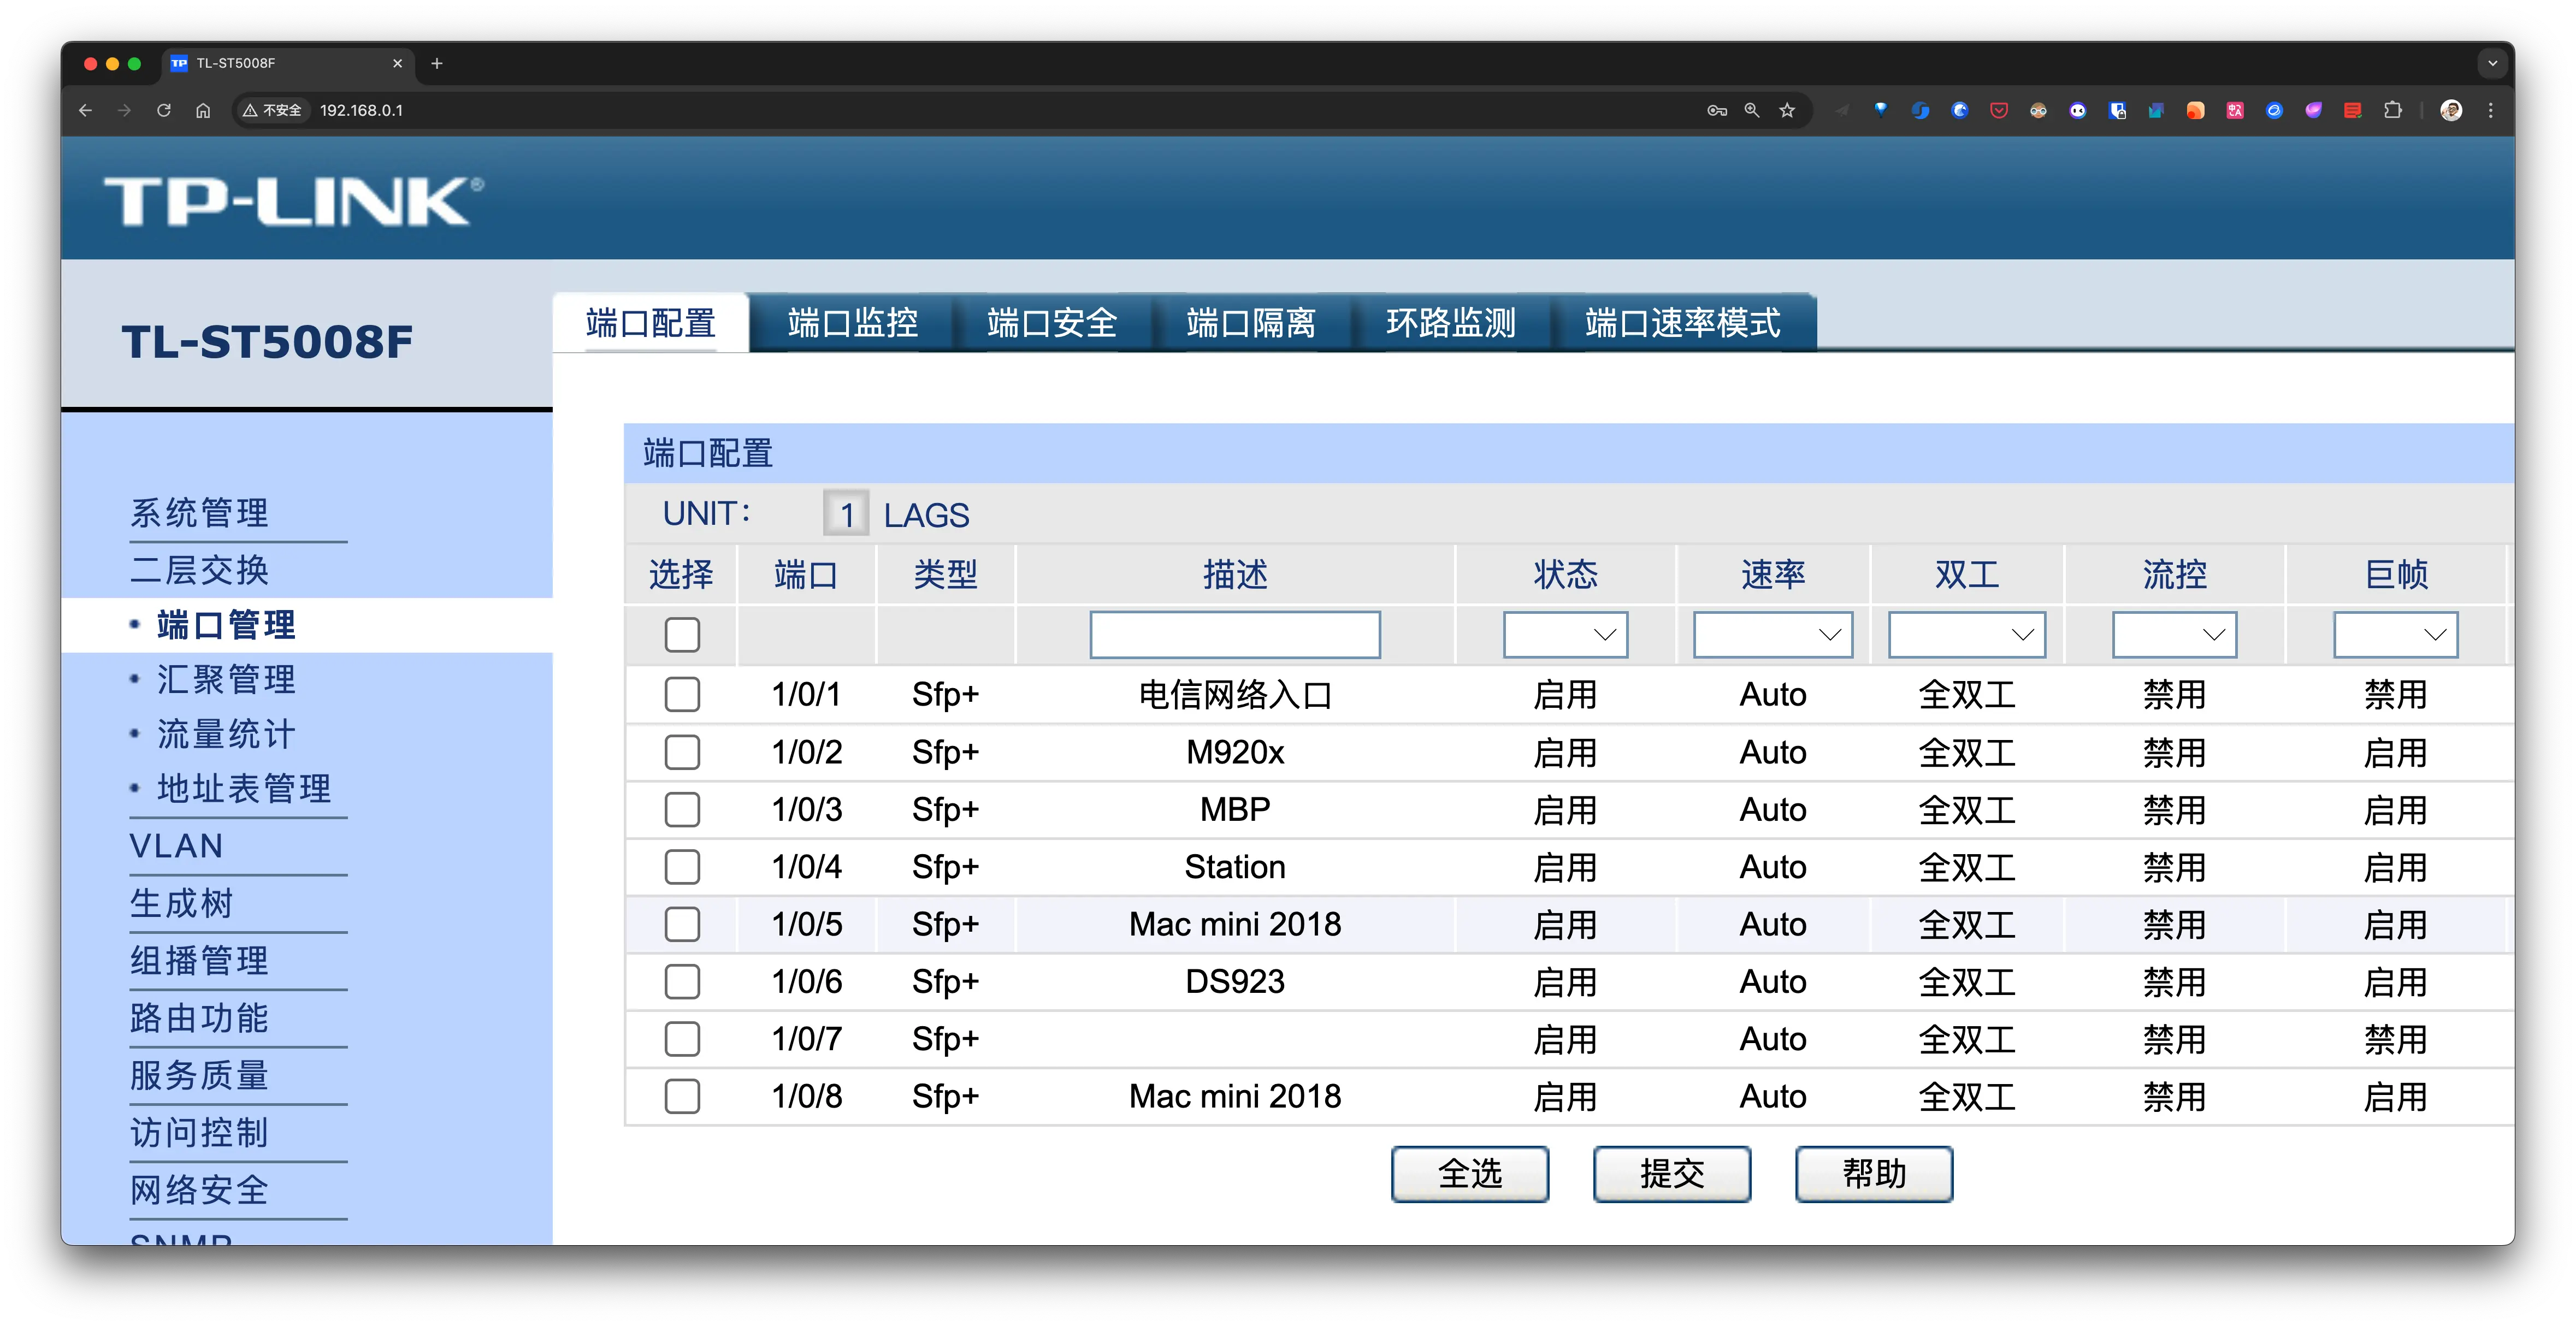Switch to the 环路监测 tab

(x=1451, y=322)
